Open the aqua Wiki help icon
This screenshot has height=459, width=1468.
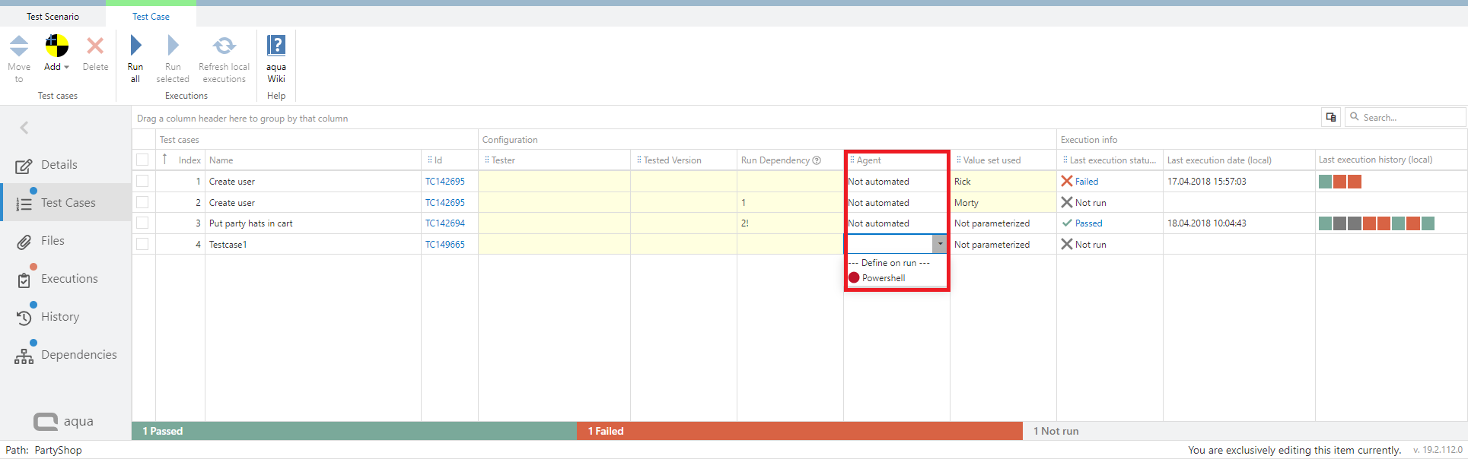tap(276, 46)
